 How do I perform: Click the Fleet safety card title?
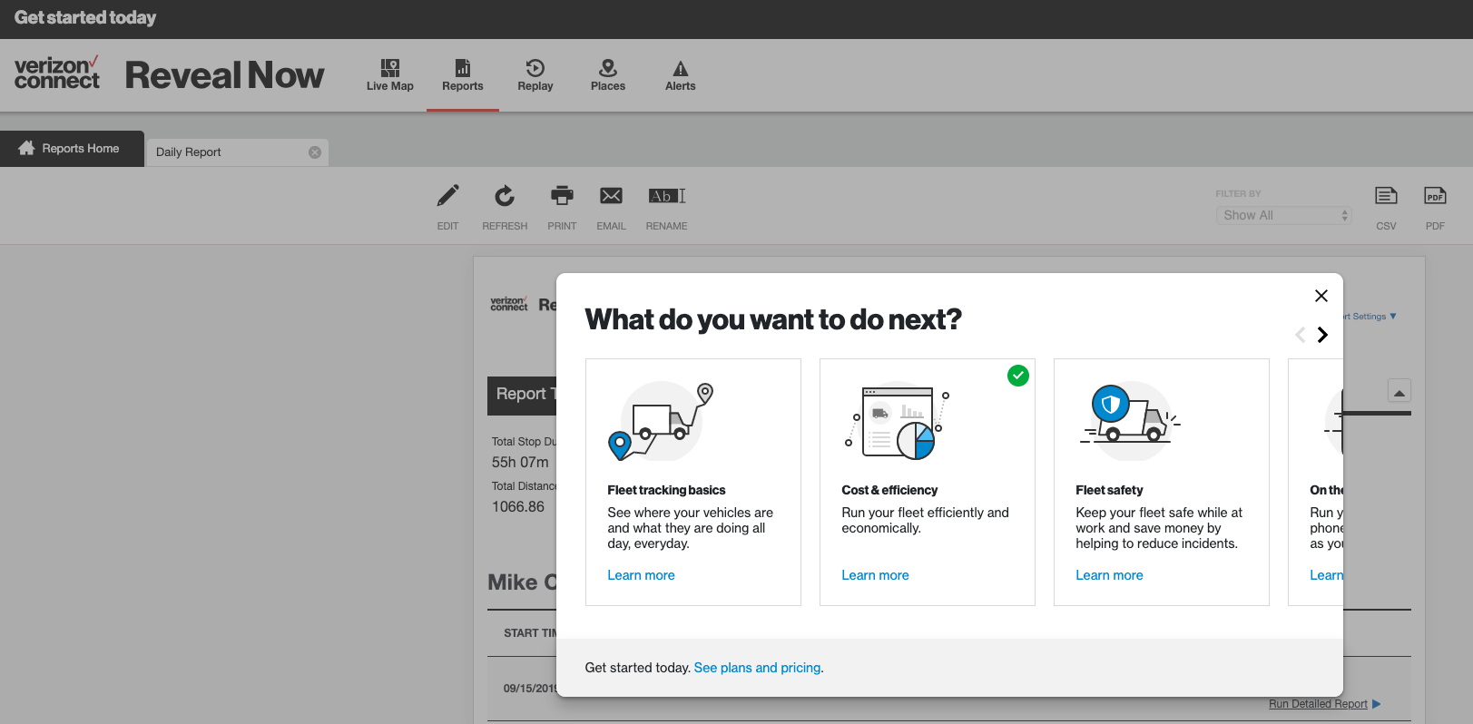1109,490
